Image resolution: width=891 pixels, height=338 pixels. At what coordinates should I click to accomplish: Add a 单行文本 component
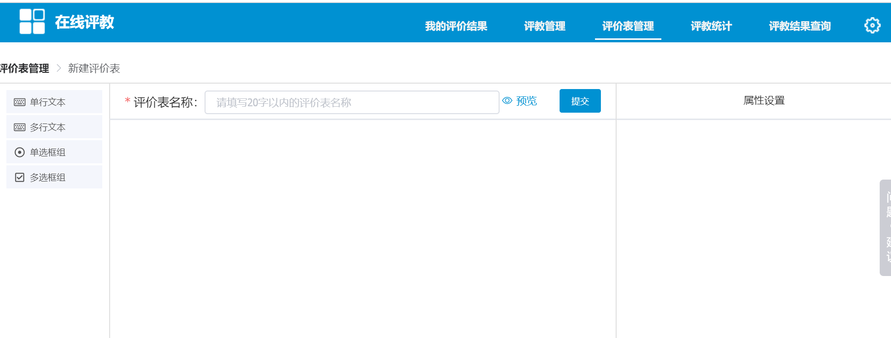[54, 102]
